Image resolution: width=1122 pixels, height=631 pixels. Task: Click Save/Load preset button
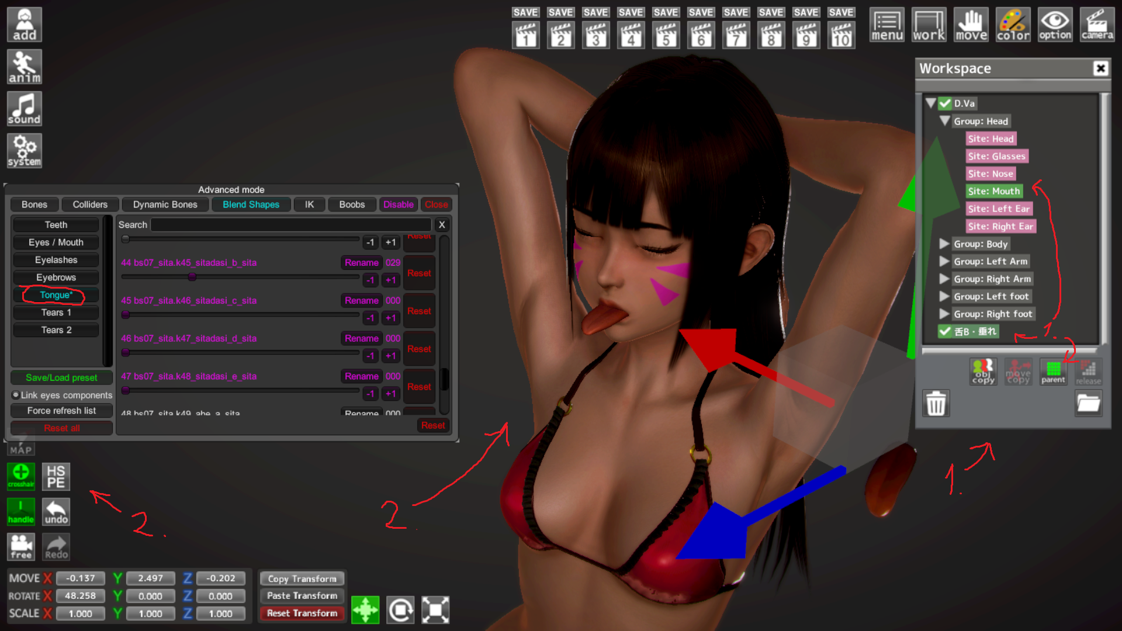click(61, 377)
